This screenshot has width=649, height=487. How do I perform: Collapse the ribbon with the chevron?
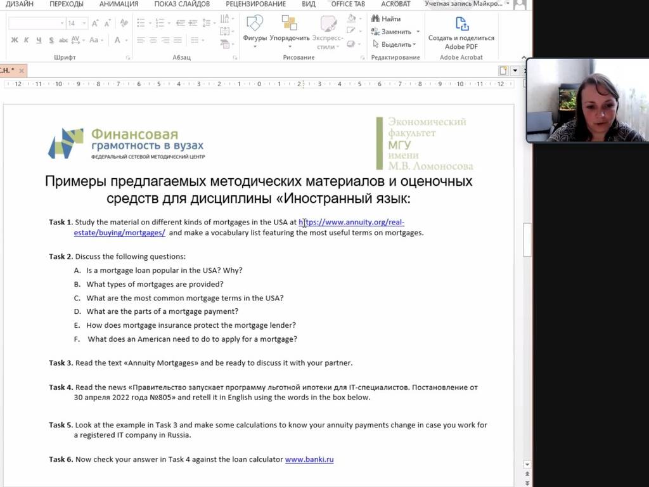524,58
